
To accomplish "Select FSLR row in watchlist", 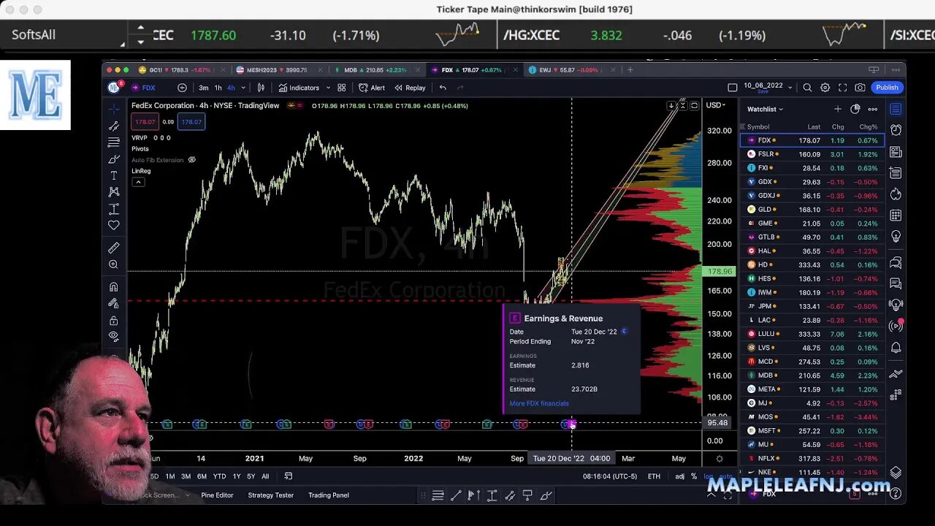I will click(812, 154).
